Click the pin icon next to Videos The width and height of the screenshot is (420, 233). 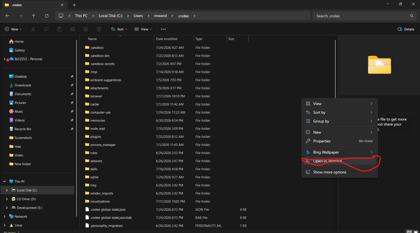tap(72, 120)
